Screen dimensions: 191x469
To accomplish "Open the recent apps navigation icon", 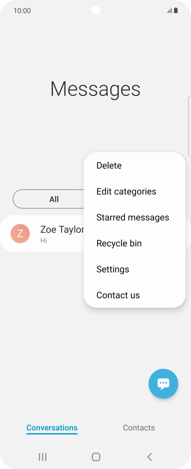I will (x=42, y=457).
